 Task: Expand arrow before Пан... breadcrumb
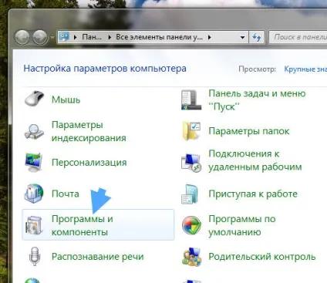pyautogui.click(x=76, y=38)
